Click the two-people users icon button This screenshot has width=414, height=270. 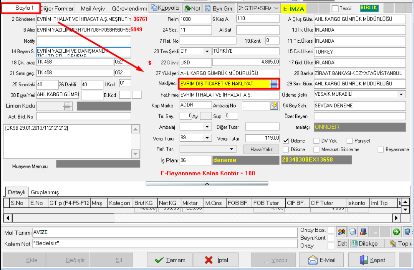pos(341,232)
